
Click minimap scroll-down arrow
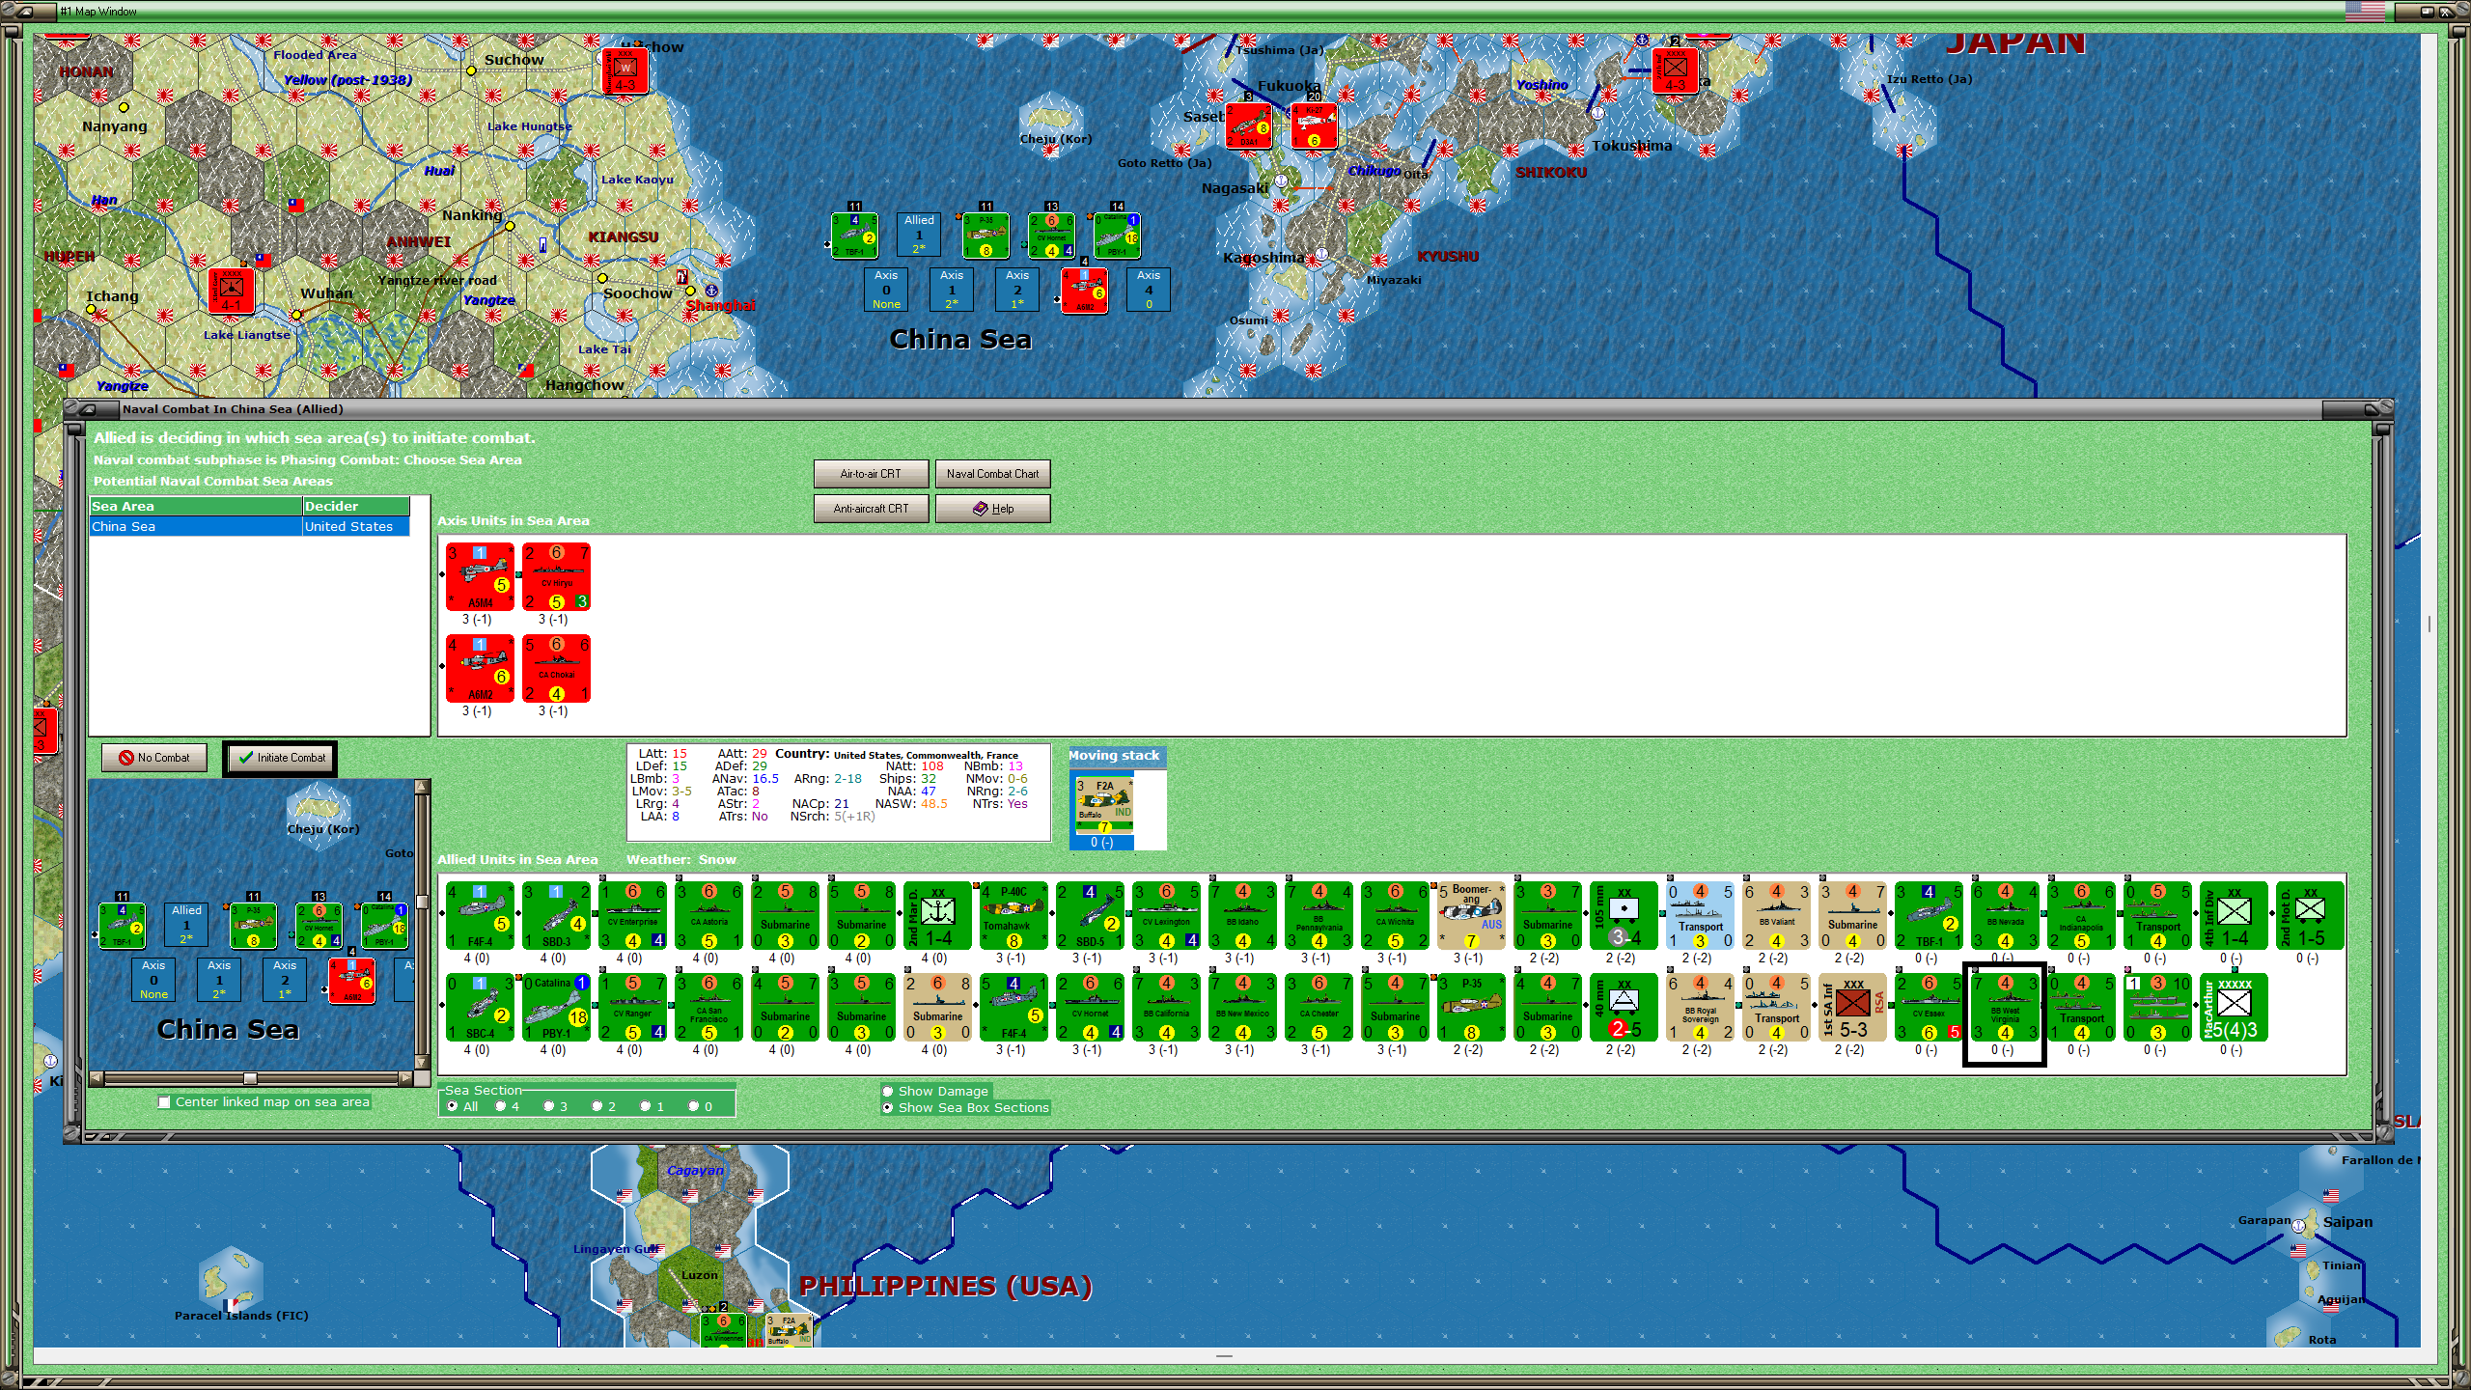coord(422,1062)
